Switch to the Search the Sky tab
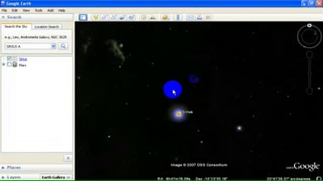323x181 pixels. click(x=16, y=27)
